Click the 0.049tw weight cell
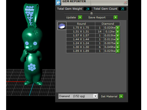The width and height of the screenshot is (147, 110). (110, 47)
